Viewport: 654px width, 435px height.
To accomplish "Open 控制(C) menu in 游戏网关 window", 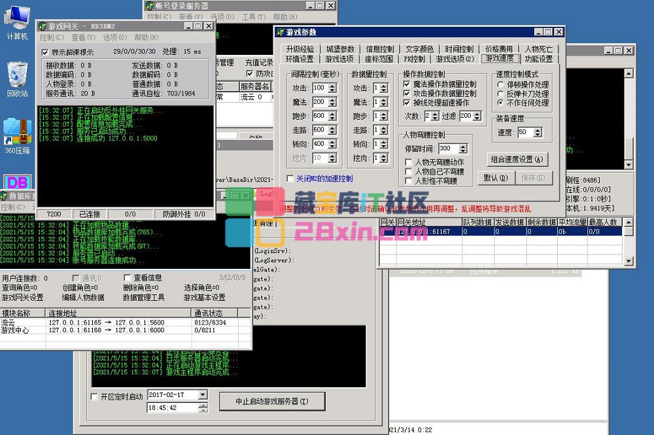I will [52, 37].
